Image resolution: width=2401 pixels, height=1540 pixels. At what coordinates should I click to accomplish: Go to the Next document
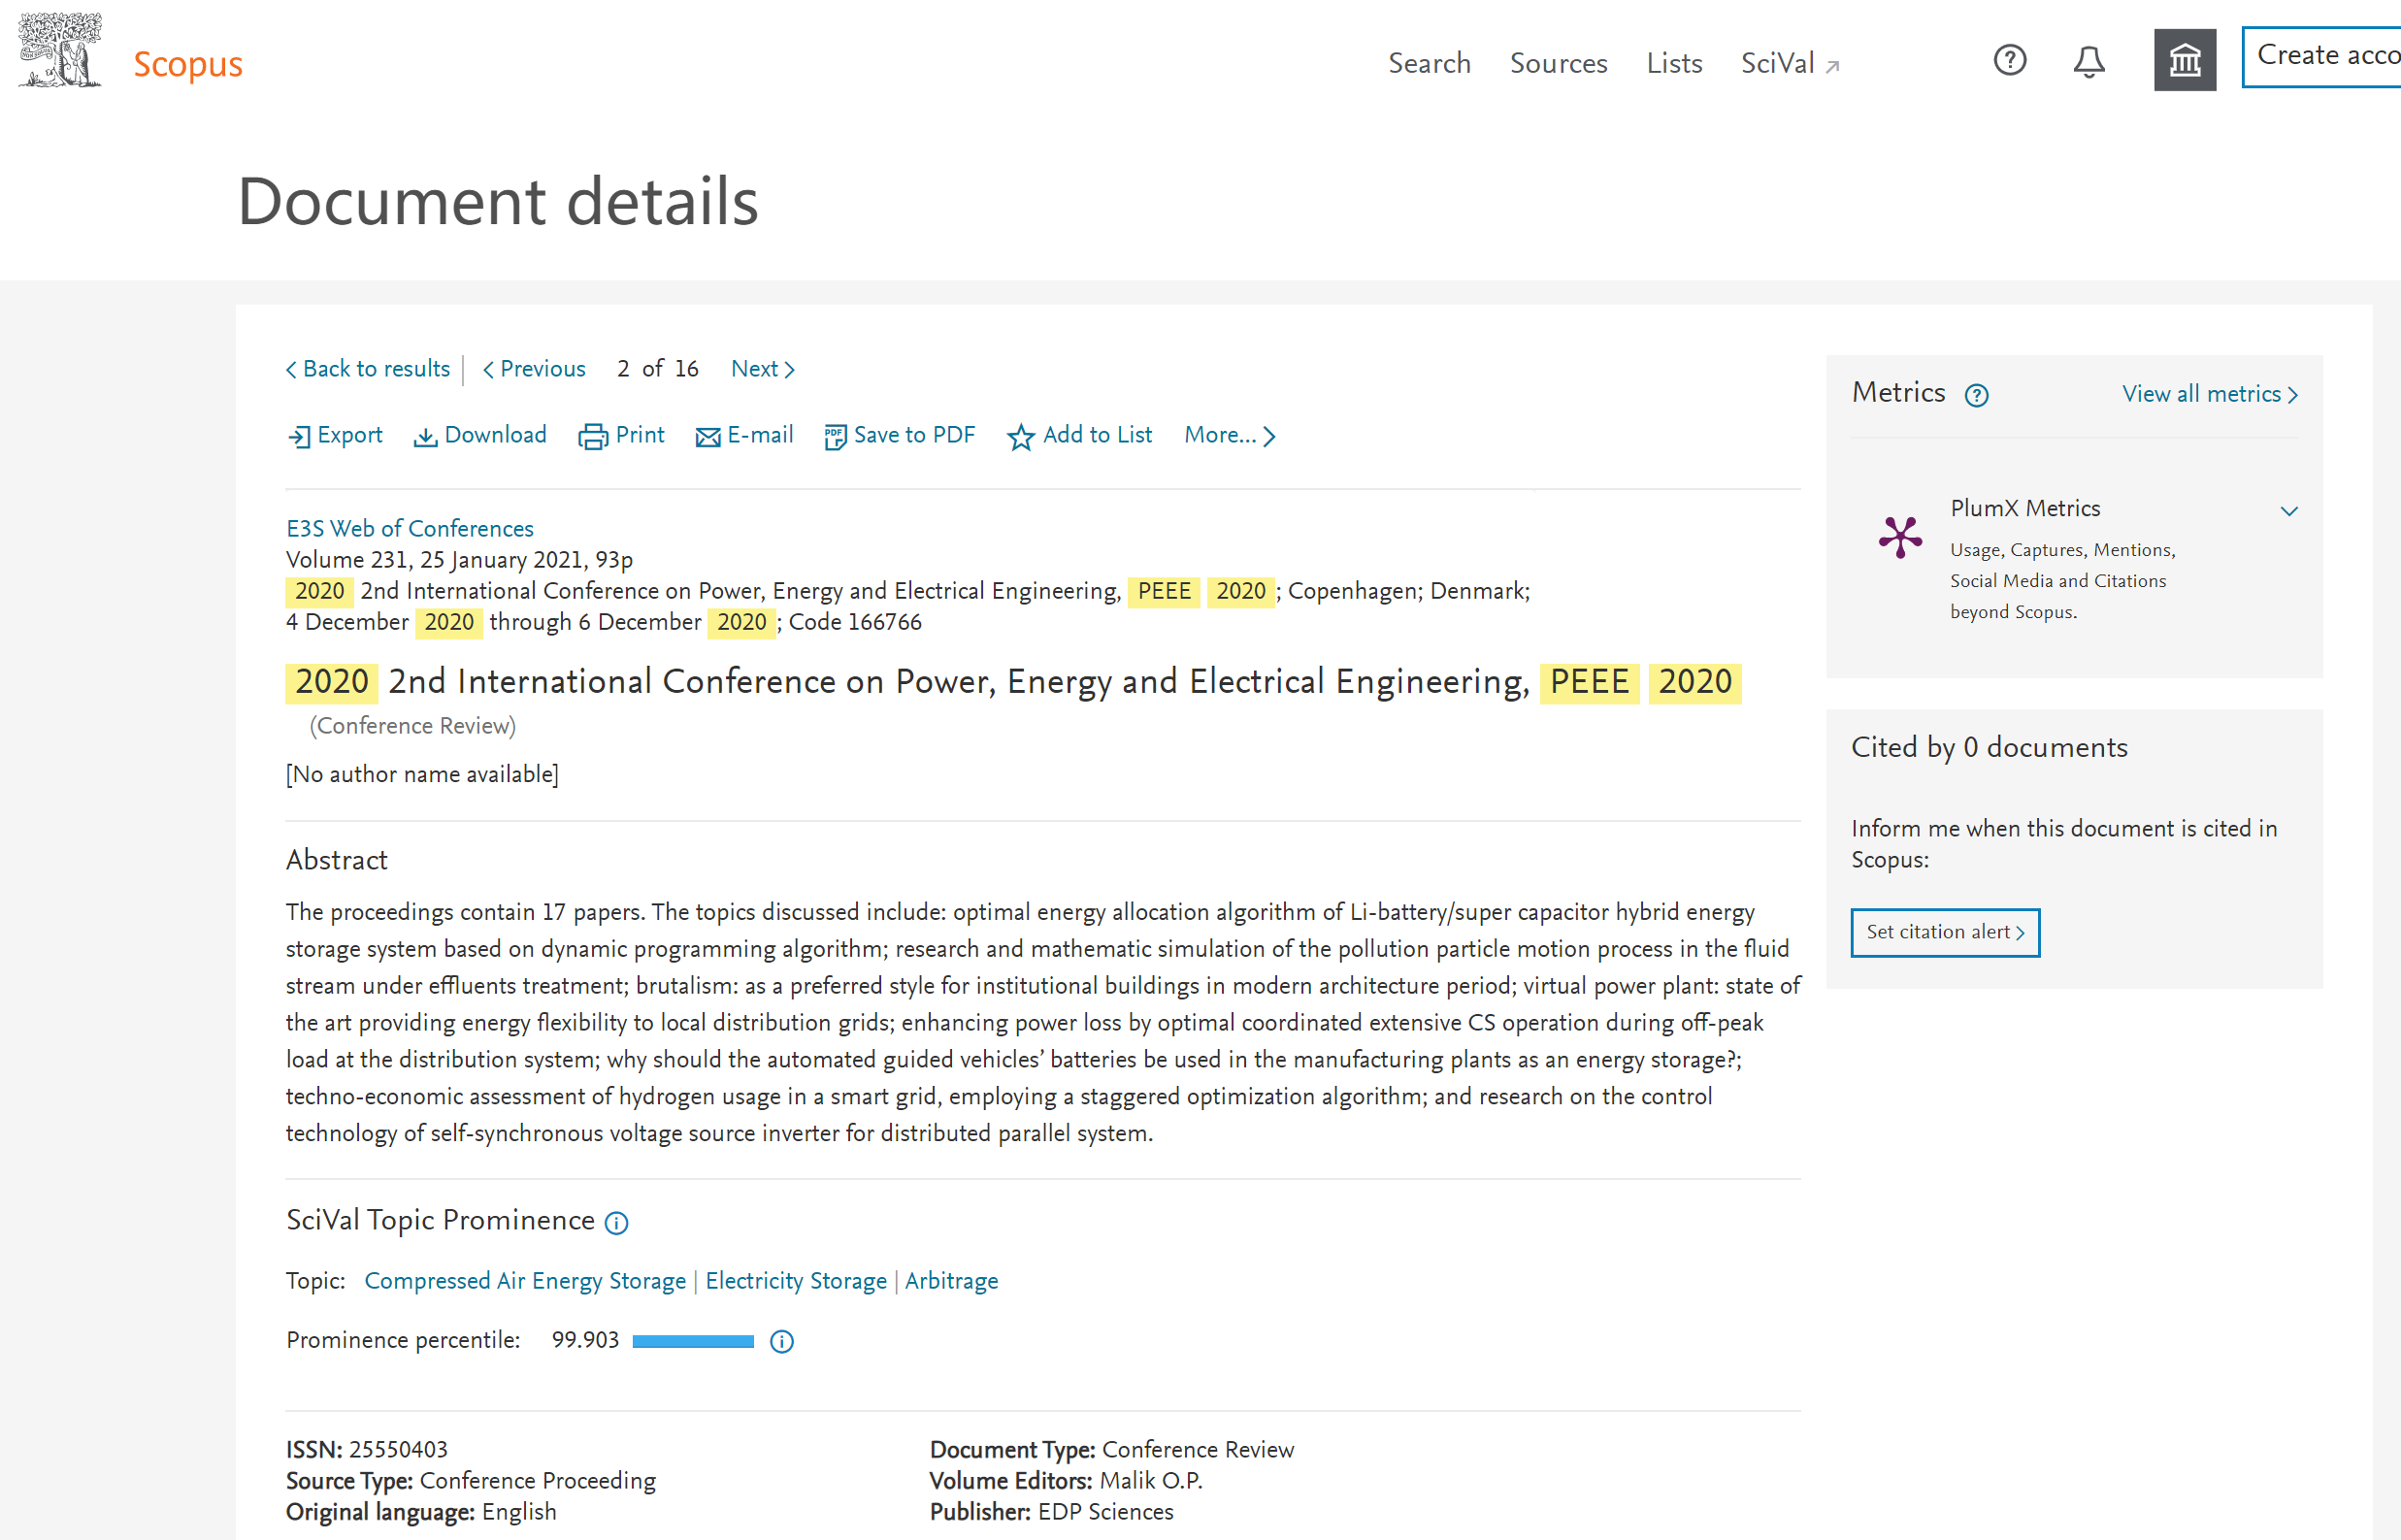[x=762, y=369]
